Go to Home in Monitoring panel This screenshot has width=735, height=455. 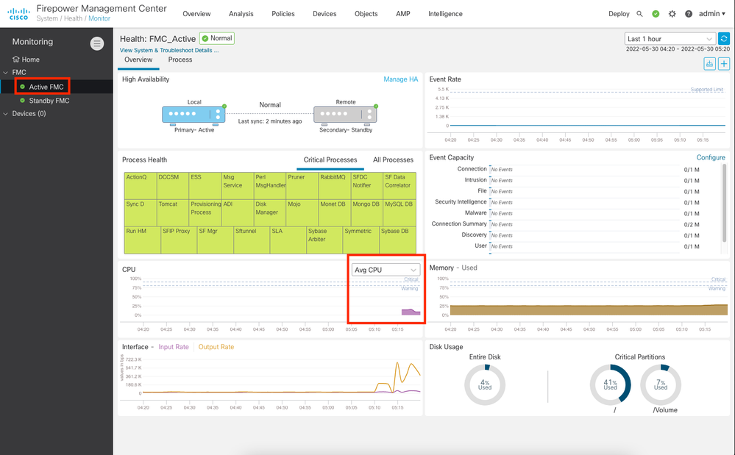click(x=30, y=60)
